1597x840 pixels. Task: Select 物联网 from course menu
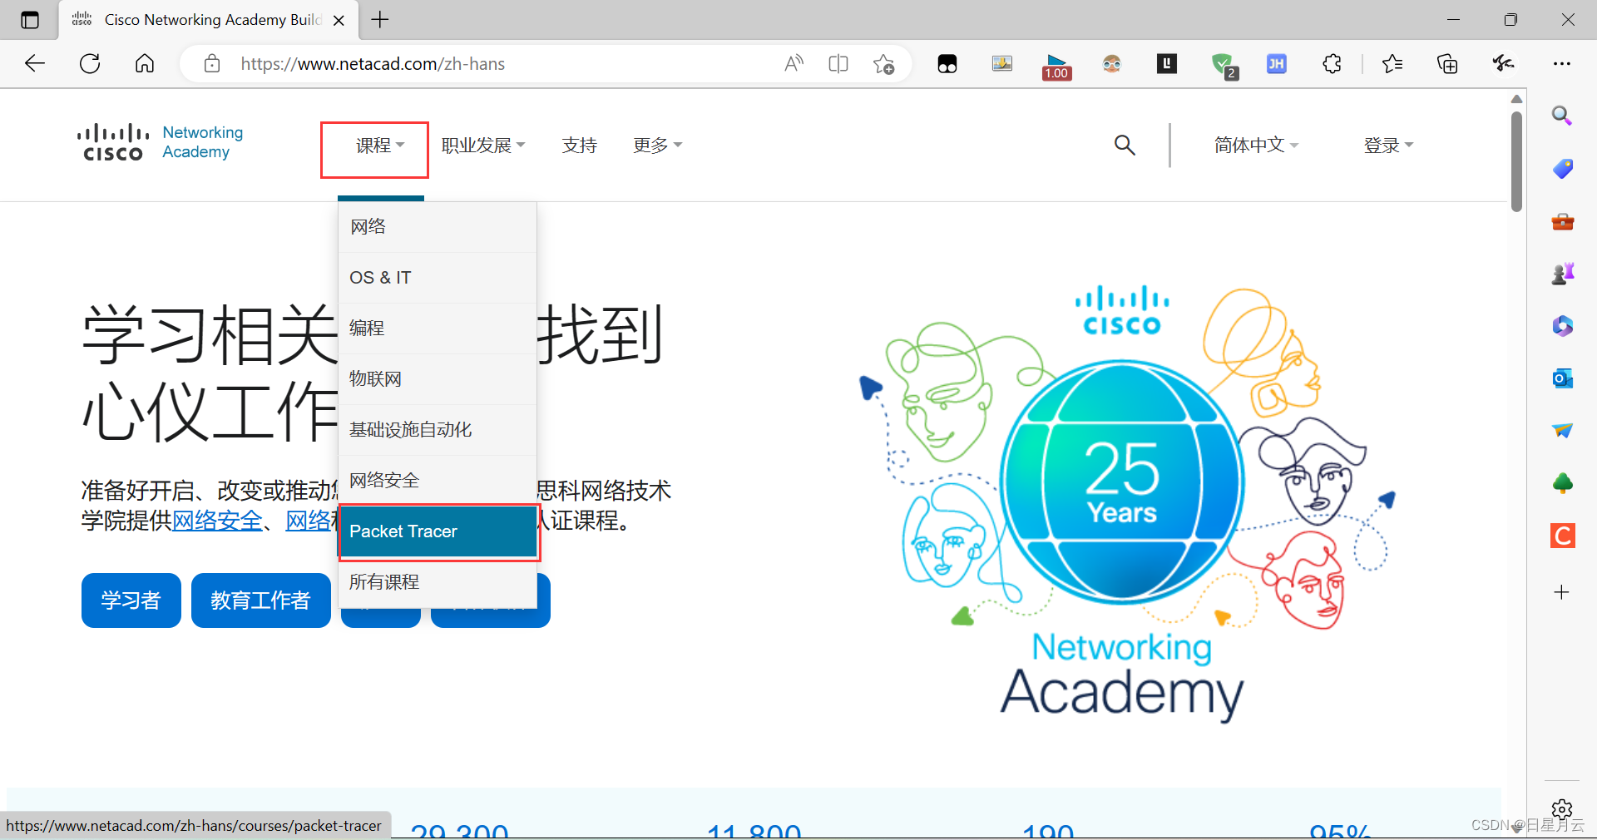[438, 379]
